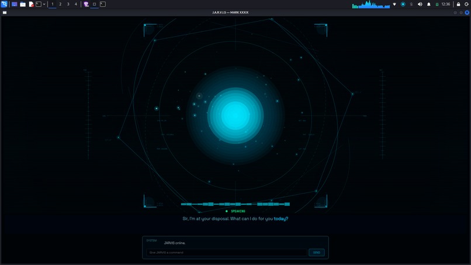The image size is (471, 265).
Task: Click the glowing central orb
Action: (x=235, y=115)
